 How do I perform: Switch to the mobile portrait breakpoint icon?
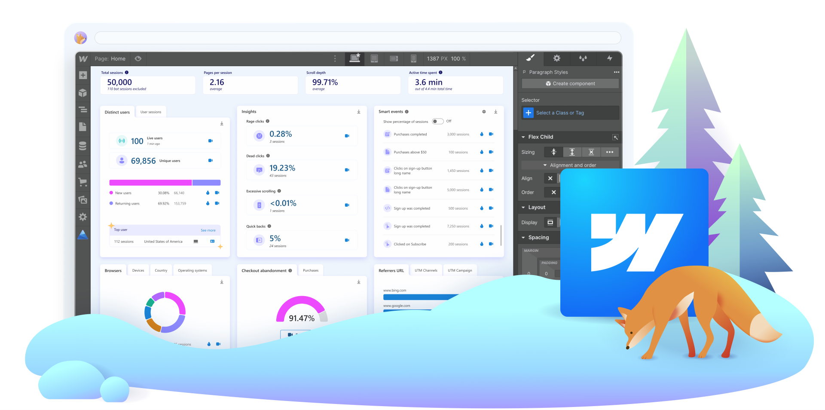tap(414, 58)
